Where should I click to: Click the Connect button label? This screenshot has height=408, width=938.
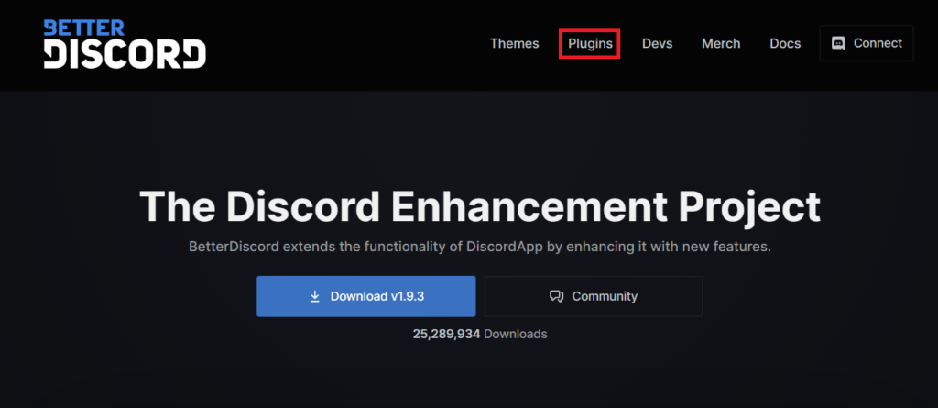click(878, 43)
